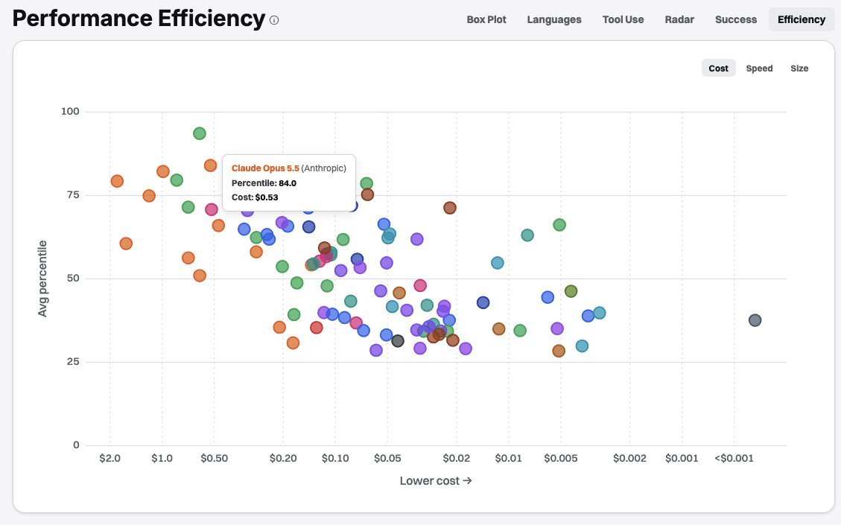Click the orange Claude Opus 5.5 data point
The width and height of the screenshot is (841, 525).
(210, 166)
